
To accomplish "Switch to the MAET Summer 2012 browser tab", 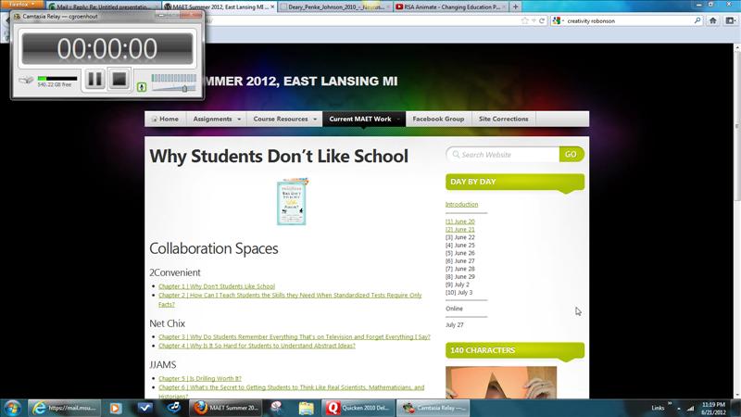I will [219, 6].
